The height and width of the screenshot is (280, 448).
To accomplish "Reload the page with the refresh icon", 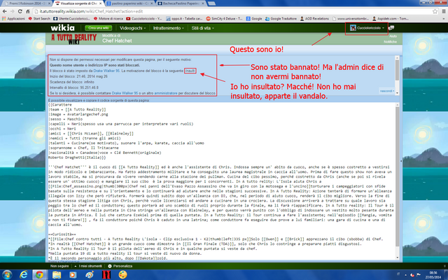I will point(20,11).
